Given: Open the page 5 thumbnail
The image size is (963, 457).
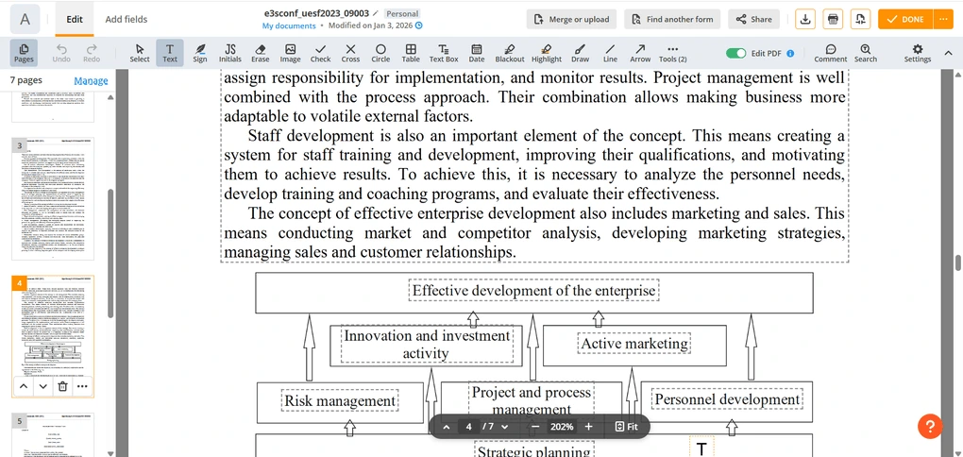Looking at the screenshot, I should coord(54,435).
